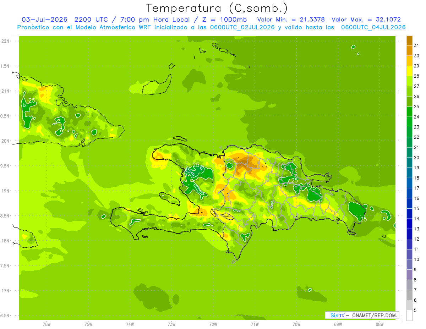Click legend label '7'
This screenshot has width=426, height=329.
[415, 290]
